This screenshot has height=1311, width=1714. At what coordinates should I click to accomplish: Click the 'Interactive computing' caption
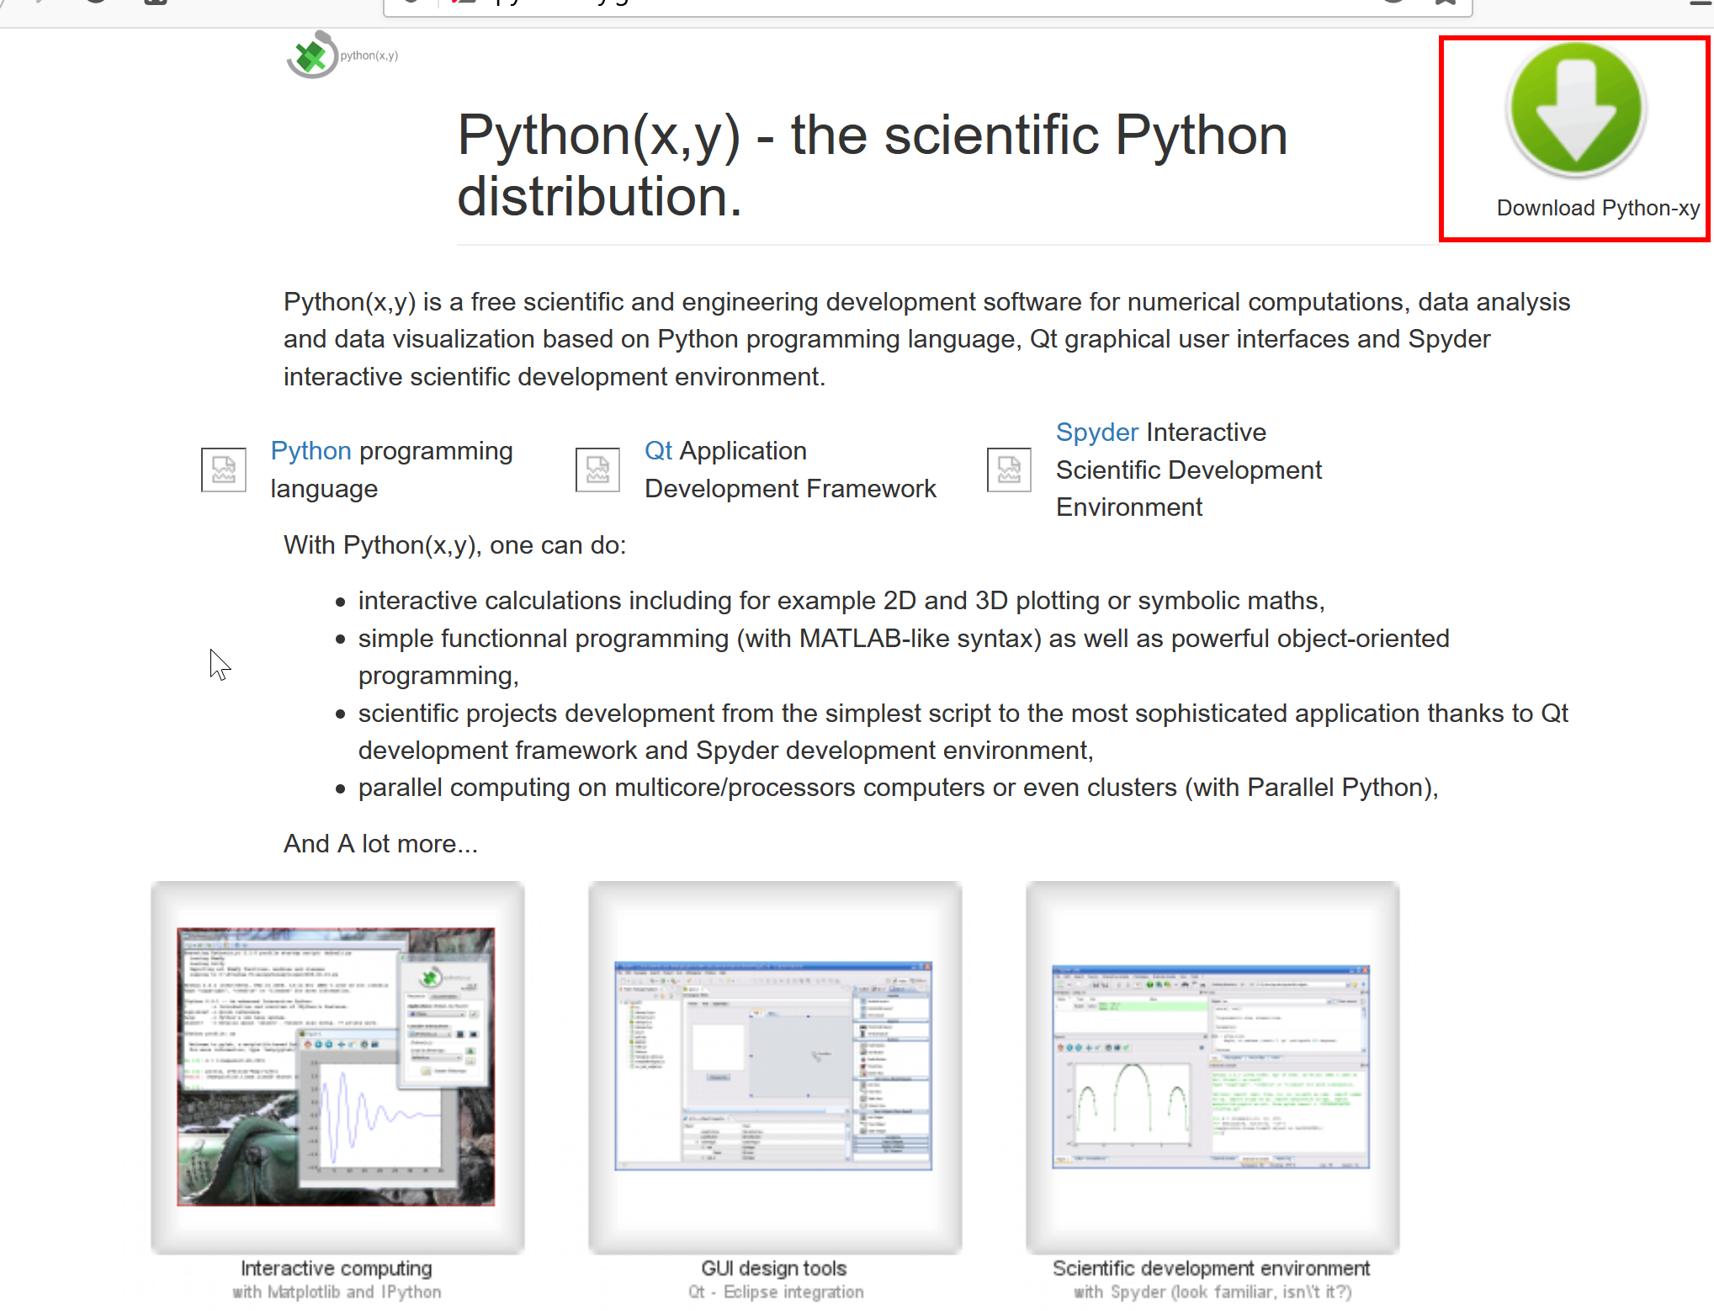pyautogui.click(x=337, y=1268)
